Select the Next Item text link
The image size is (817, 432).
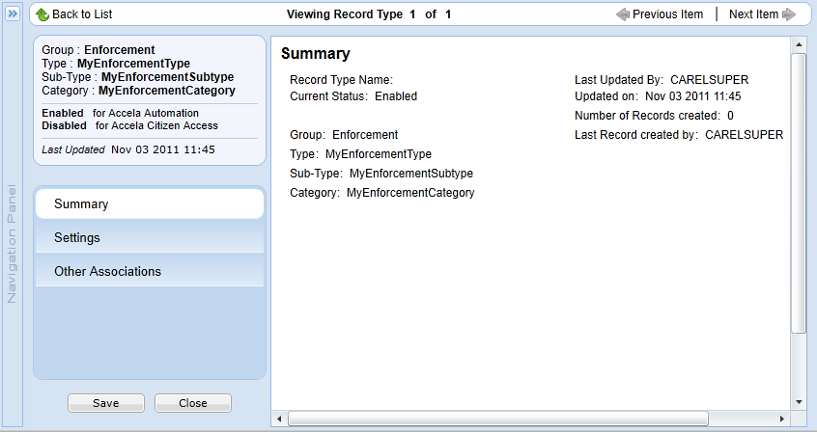[753, 14]
